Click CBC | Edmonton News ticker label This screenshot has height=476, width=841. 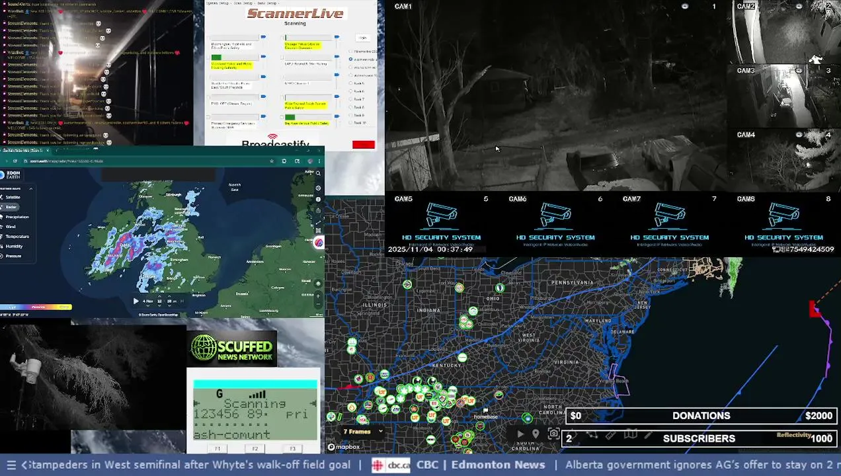pyautogui.click(x=481, y=465)
